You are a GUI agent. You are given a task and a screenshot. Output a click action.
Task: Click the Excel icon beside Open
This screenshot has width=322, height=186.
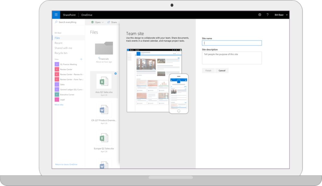(x=93, y=22)
